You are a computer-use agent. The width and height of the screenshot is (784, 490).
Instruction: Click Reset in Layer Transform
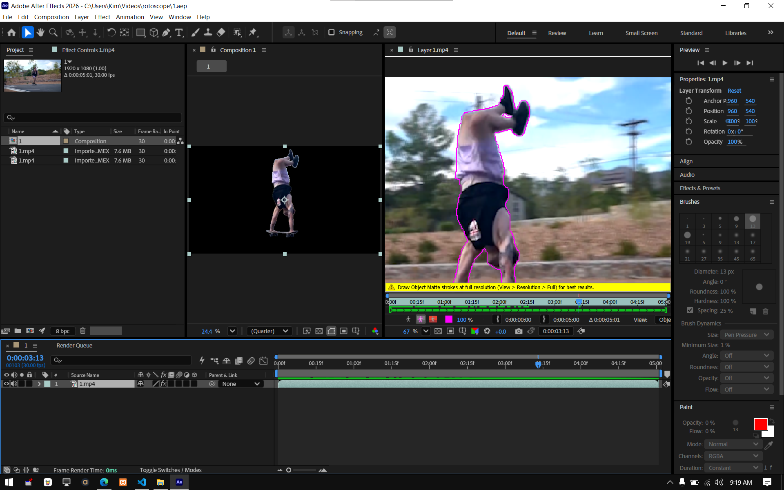[x=734, y=91]
